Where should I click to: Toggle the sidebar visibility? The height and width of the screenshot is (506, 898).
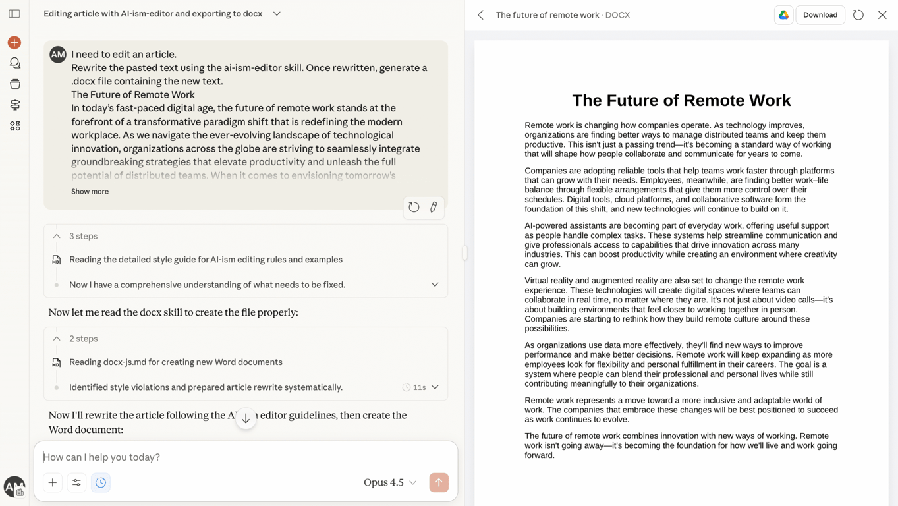[13, 13]
